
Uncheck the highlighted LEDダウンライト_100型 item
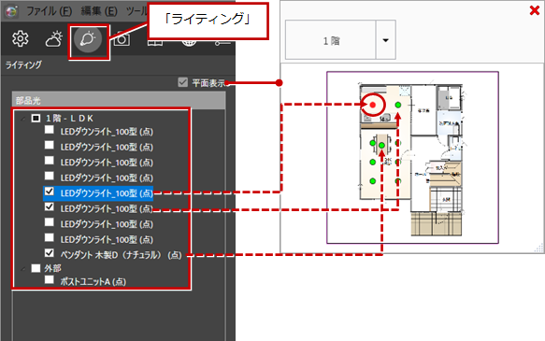(50, 192)
